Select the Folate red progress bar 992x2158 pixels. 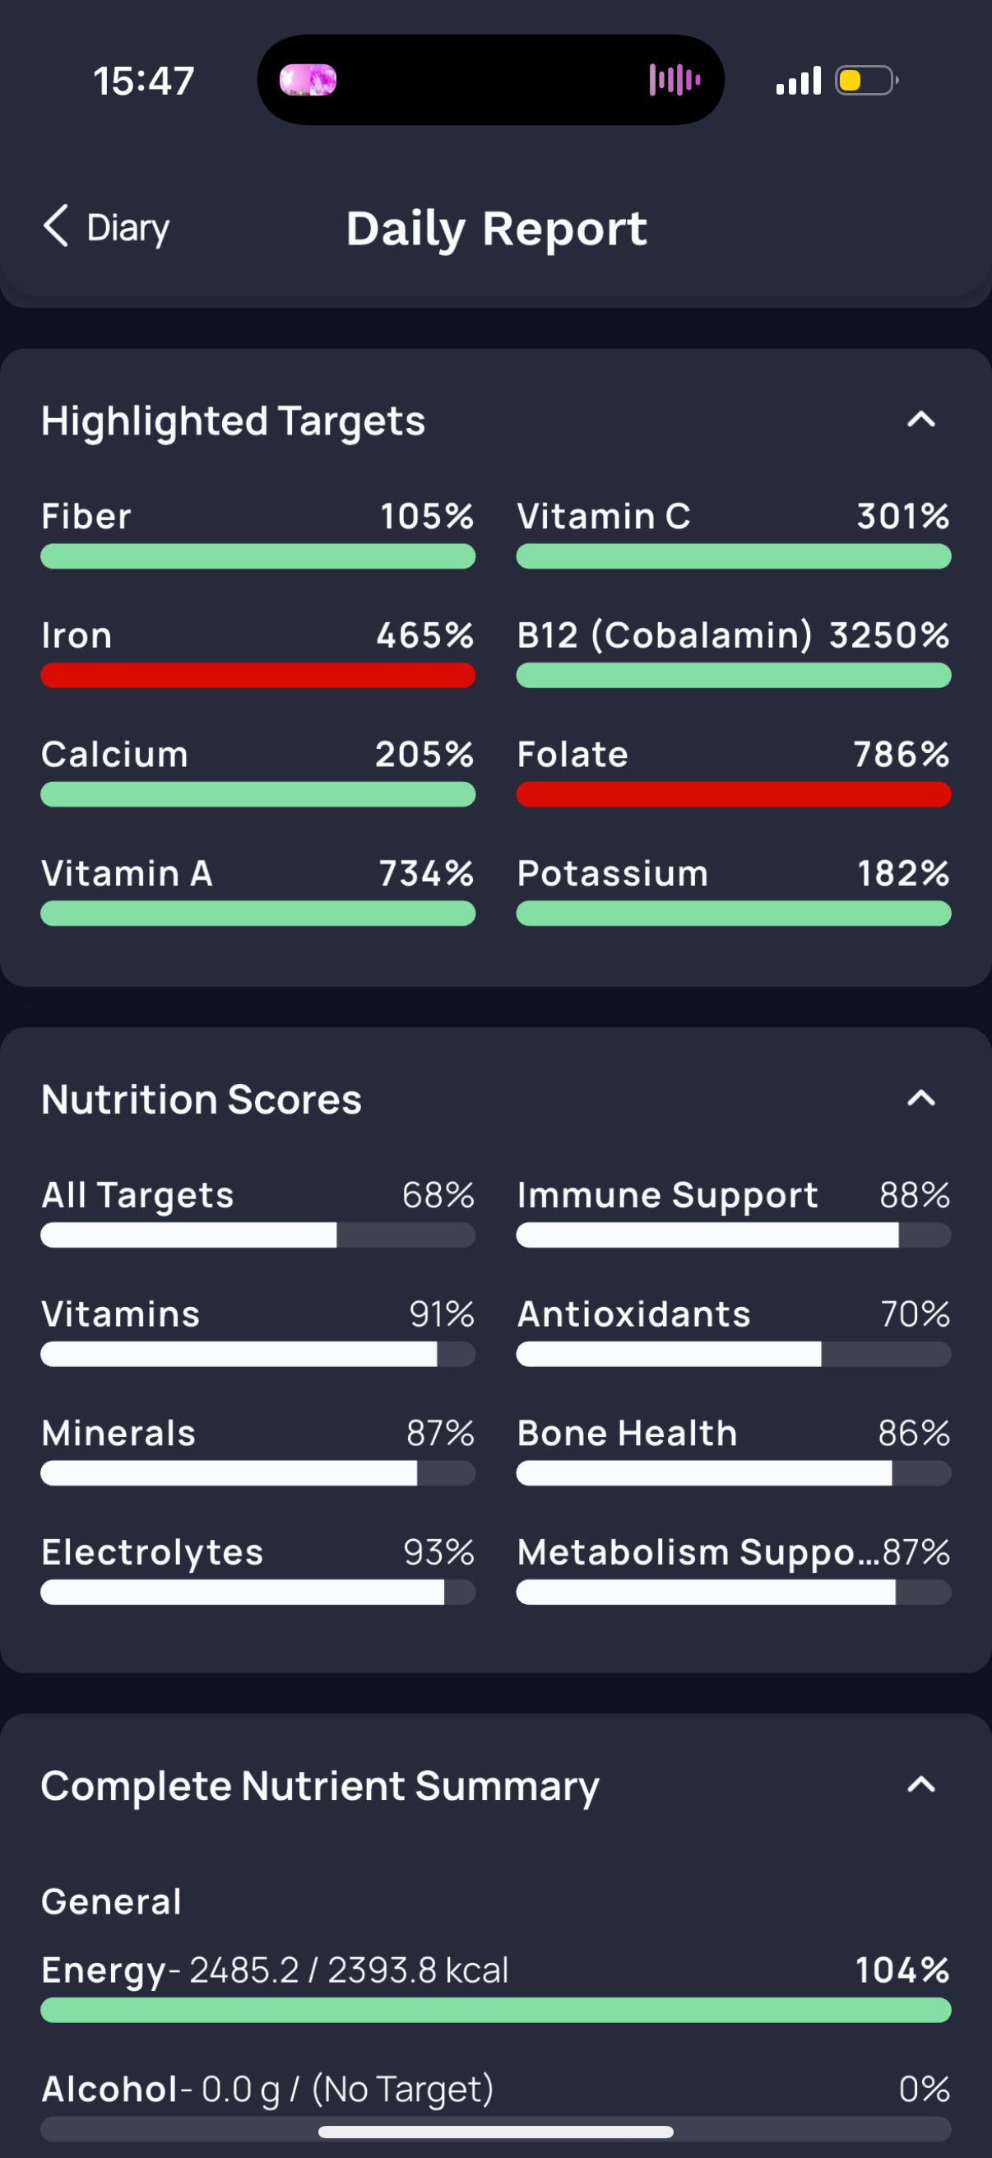[734, 794]
